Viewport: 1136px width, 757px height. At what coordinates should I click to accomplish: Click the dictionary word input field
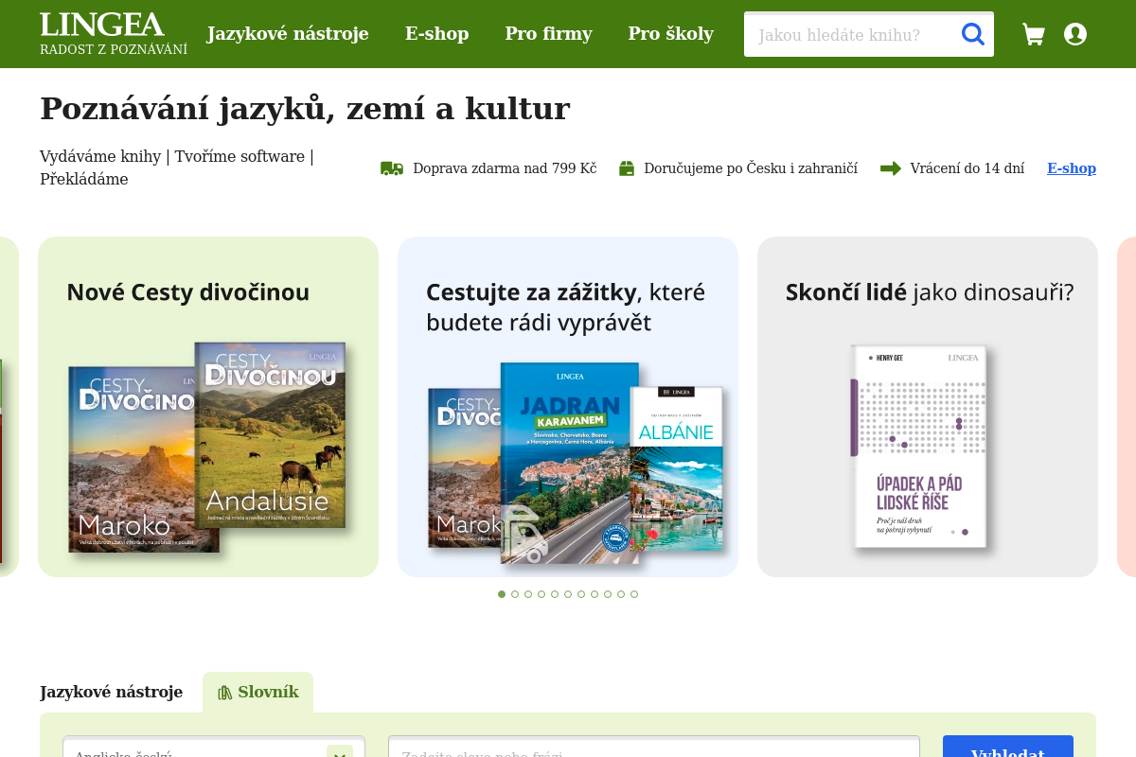coord(654,747)
